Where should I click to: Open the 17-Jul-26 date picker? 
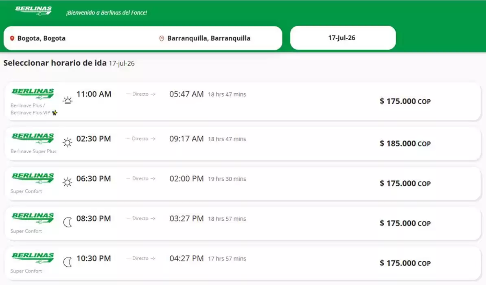coord(343,38)
